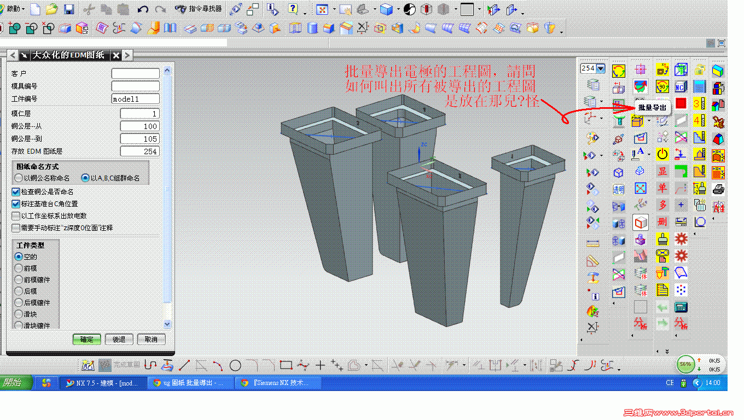Close the 大众化的EDM图纸 panel

(x=115, y=55)
